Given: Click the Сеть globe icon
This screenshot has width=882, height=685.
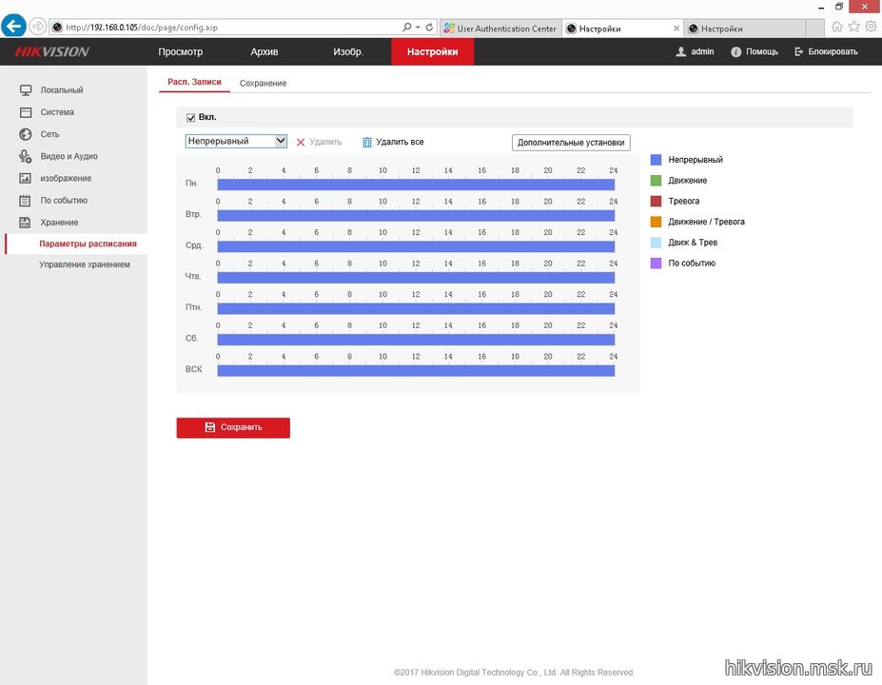Looking at the screenshot, I should tap(26, 134).
